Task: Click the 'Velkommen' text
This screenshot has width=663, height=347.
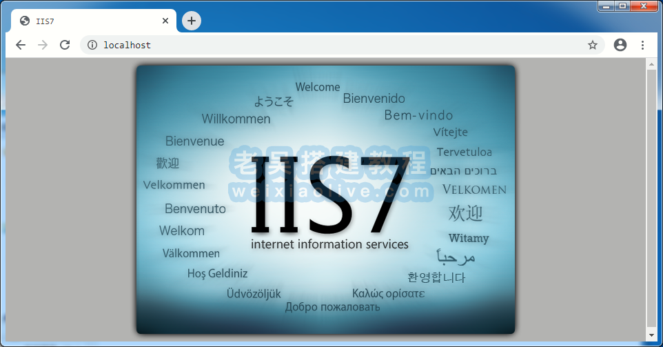Action: pos(174,185)
